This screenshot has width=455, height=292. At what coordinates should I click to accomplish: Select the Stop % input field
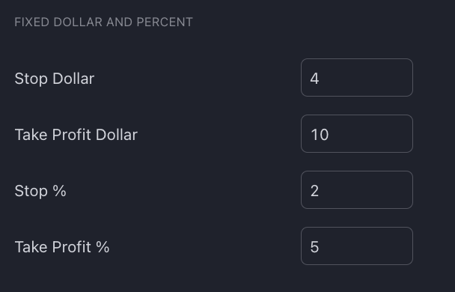click(x=357, y=190)
